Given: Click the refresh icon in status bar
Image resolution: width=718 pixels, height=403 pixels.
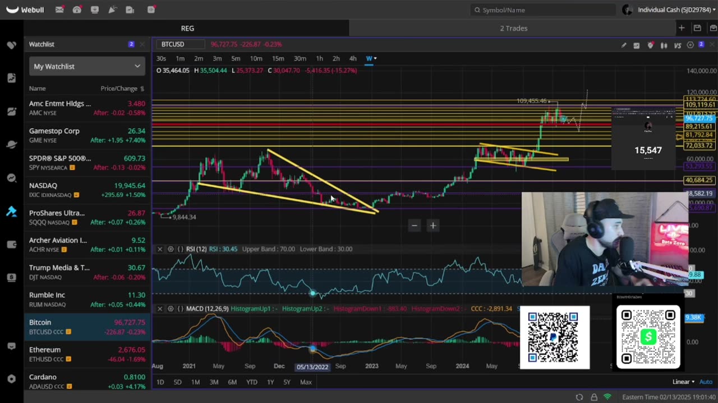Looking at the screenshot, I should (579, 397).
